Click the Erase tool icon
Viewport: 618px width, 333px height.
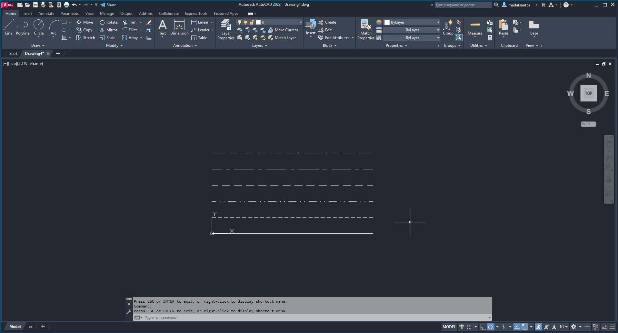click(x=149, y=22)
